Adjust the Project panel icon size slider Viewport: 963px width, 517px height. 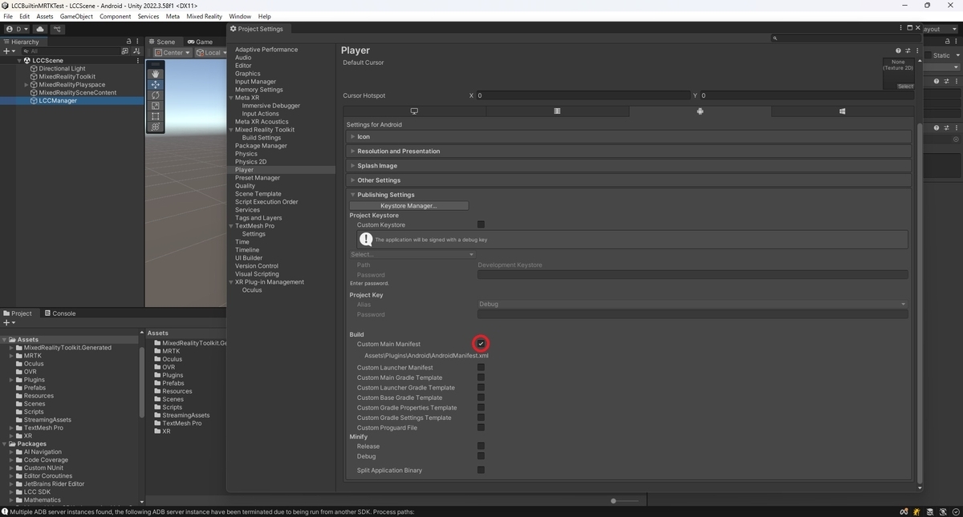624,501
